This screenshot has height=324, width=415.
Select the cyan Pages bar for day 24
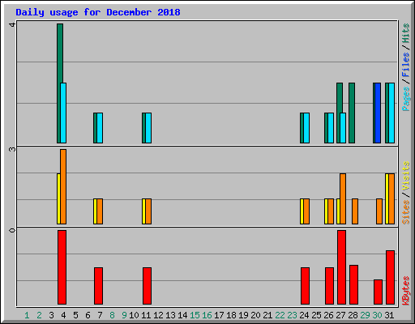coord(306,128)
